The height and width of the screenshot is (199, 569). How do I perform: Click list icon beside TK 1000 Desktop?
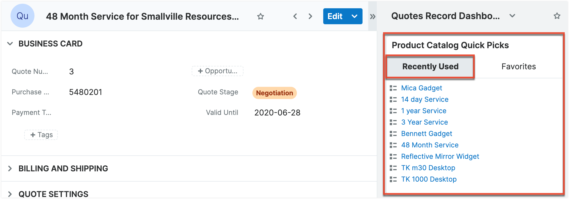pyautogui.click(x=393, y=179)
